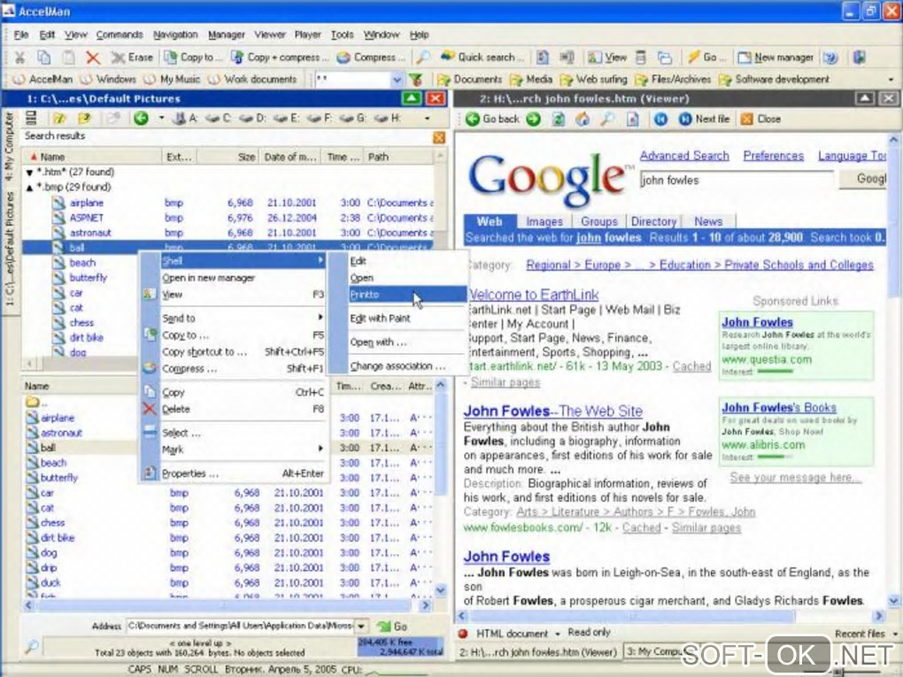This screenshot has height=677, width=903.
Task: Collapse the *.bmp (29 found) group
Action: 29,187
